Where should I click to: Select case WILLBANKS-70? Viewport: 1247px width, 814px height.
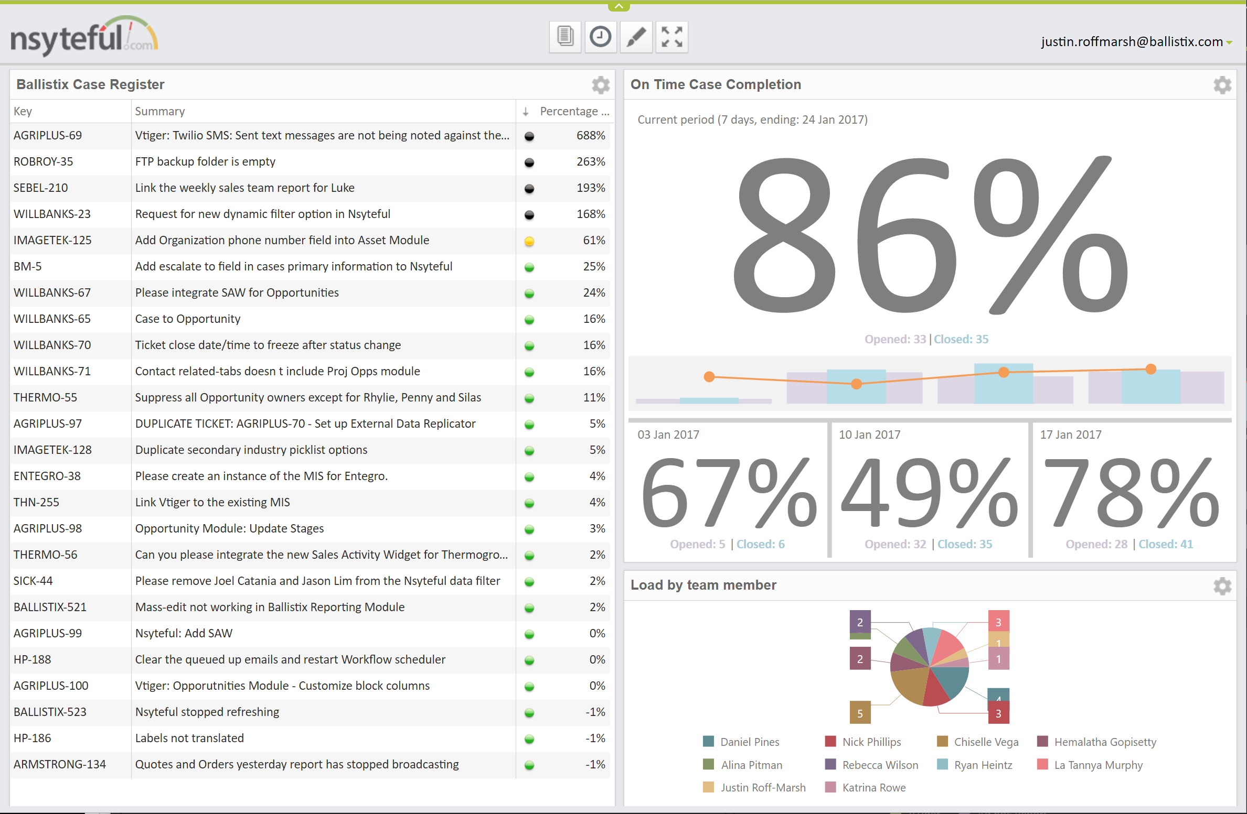click(52, 345)
